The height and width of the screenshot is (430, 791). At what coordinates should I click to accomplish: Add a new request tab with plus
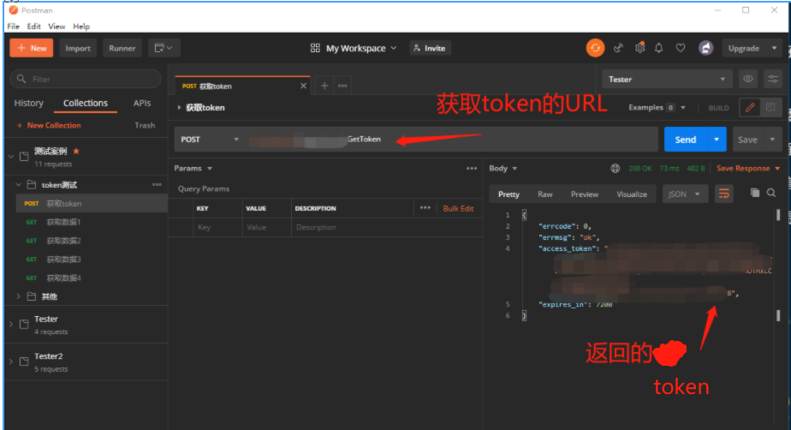coord(324,86)
